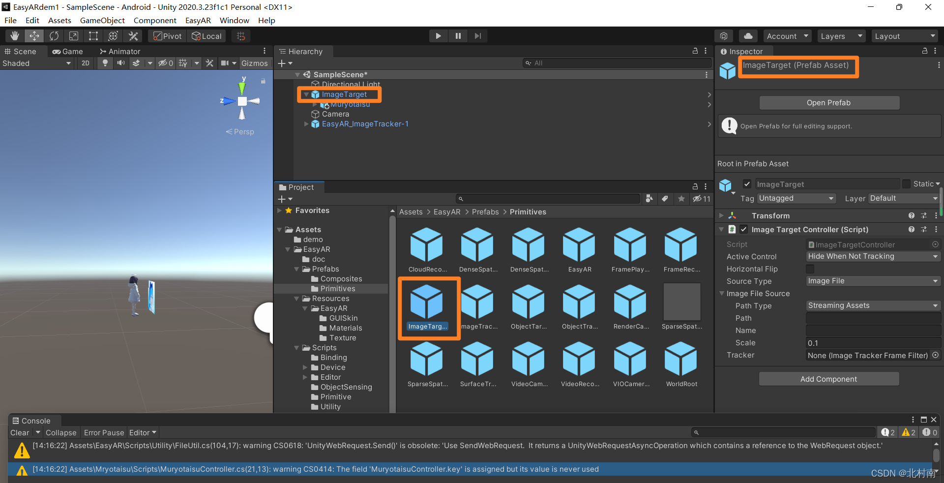Open Path Type dropdown
The height and width of the screenshot is (483, 944).
pos(873,305)
